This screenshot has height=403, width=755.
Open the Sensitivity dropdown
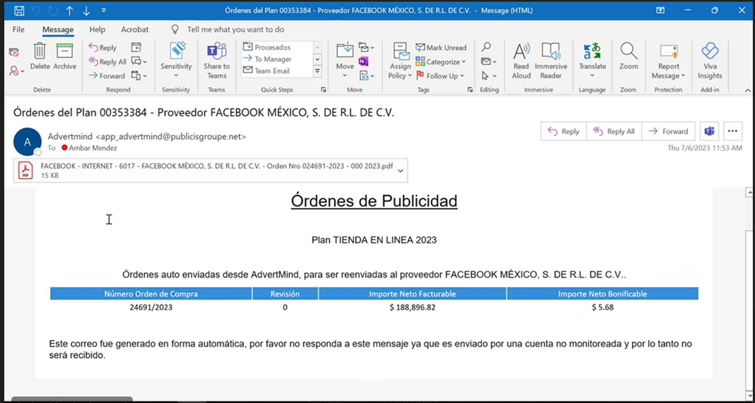point(176,60)
